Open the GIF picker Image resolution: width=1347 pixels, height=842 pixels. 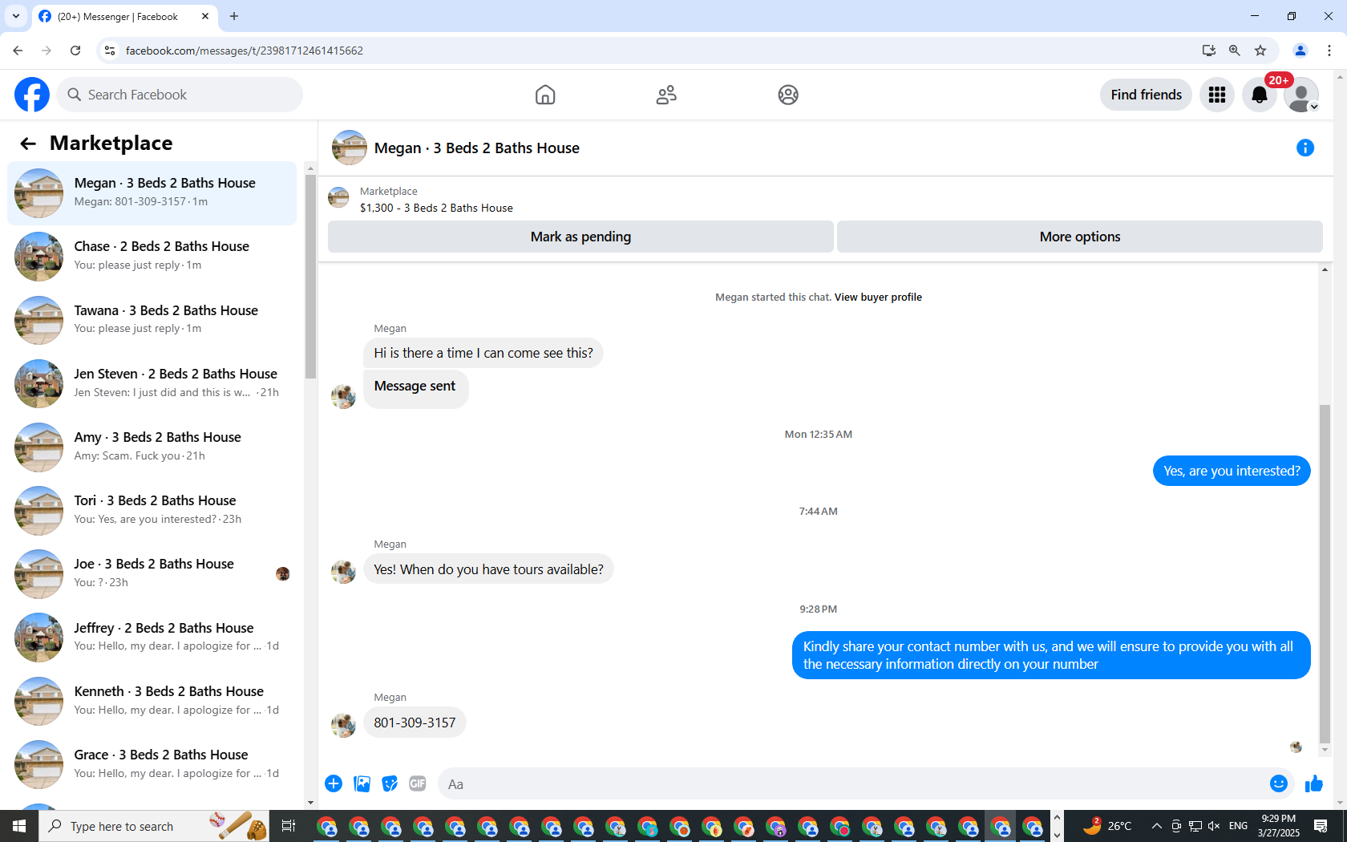coord(418,783)
